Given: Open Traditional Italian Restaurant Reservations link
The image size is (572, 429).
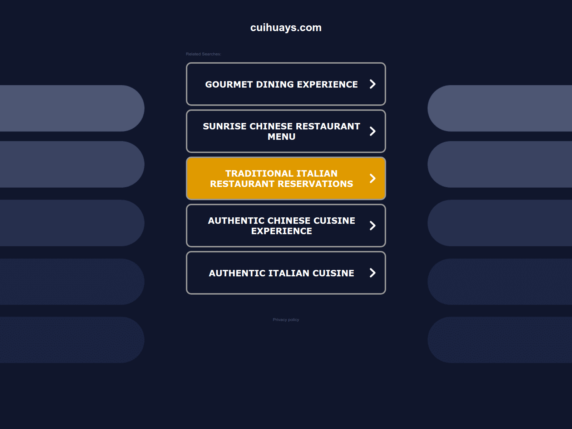Looking at the screenshot, I should point(281,179).
